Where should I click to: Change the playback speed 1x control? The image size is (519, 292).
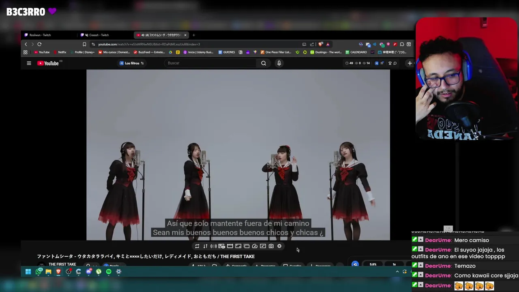click(394, 264)
